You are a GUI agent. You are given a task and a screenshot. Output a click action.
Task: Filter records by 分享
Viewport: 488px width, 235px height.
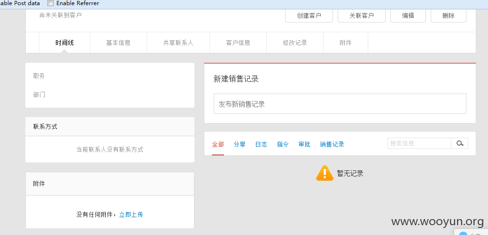[240, 144]
